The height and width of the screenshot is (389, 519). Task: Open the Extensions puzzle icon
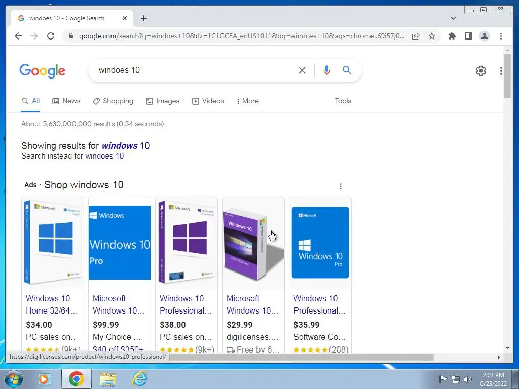pyautogui.click(x=452, y=36)
